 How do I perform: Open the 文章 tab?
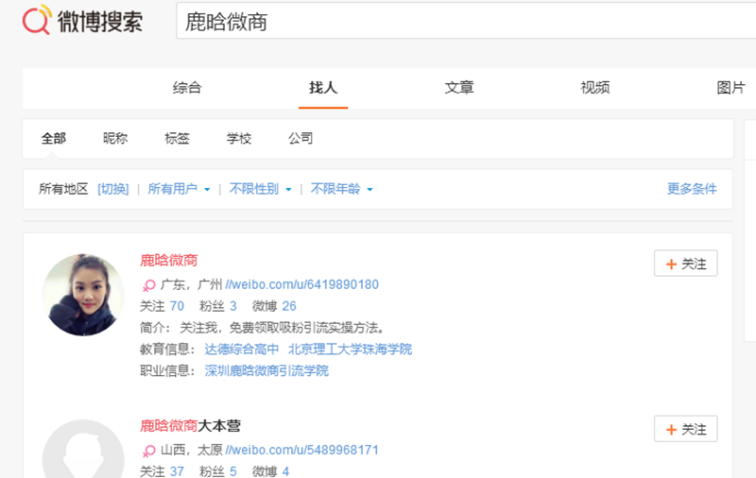[x=459, y=88]
